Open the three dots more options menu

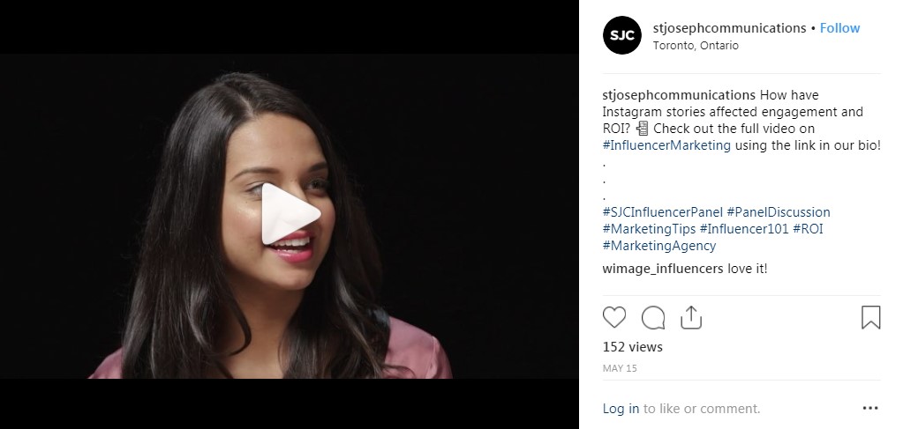coord(870,408)
